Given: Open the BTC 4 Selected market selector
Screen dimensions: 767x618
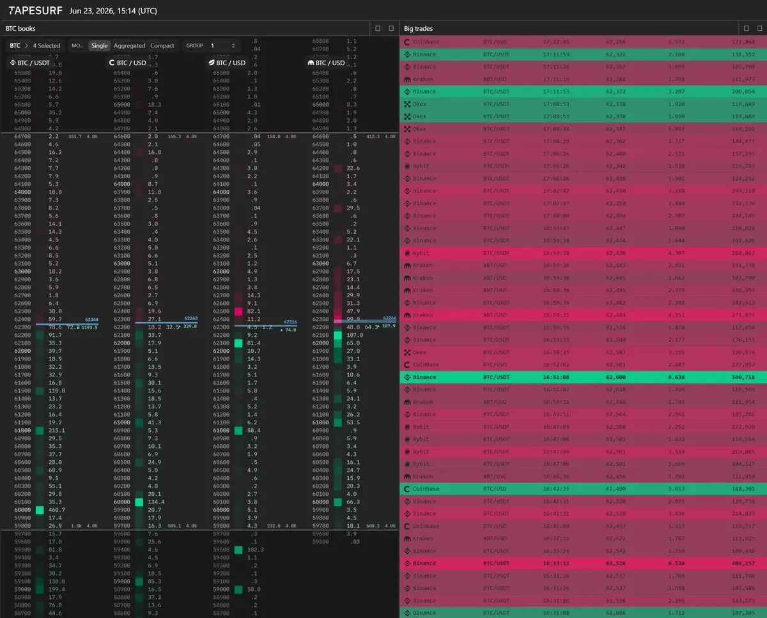Looking at the screenshot, I should 35,45.
